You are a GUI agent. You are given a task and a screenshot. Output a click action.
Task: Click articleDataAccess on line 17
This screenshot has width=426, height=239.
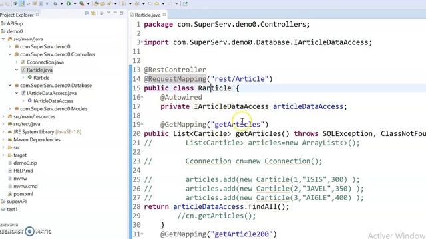click(308, 106)
